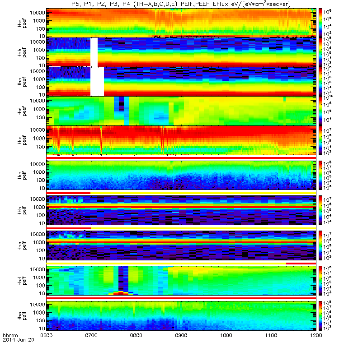Click the solid red bar above tha peif panel
The image size is (339, 361).
[181, 158]
